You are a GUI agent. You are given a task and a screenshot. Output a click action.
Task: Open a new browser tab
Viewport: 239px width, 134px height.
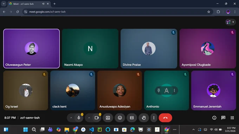point(54,4)
